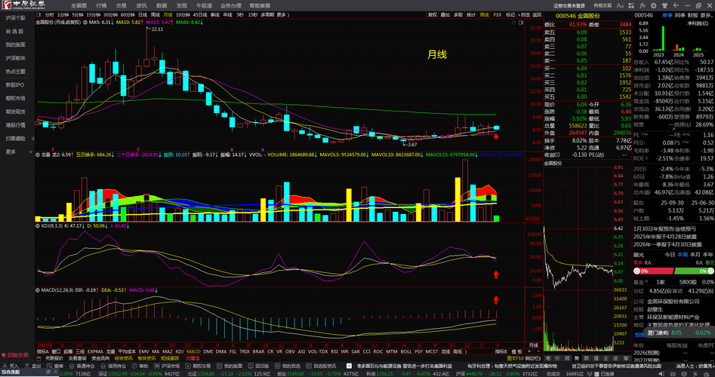Select 新股IPO in left sidebar
The height and width of the screenshot is (377, 715).
click(x=17, y=84)
